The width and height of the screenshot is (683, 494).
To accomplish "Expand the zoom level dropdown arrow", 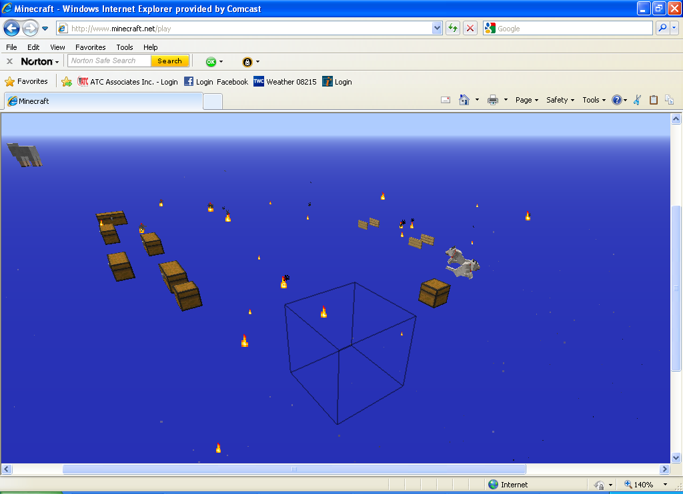I will 665,485.
